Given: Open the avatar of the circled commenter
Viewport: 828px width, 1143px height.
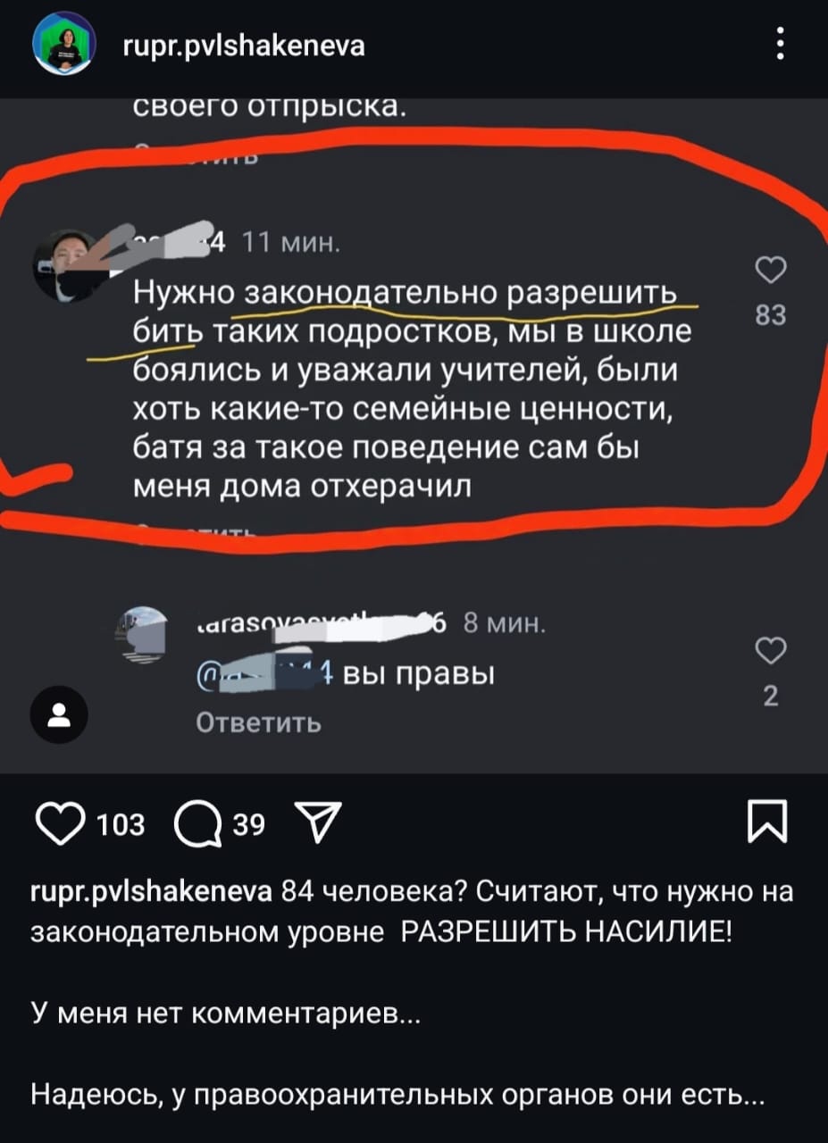Looking at the screenshot, I should (67, 266).
